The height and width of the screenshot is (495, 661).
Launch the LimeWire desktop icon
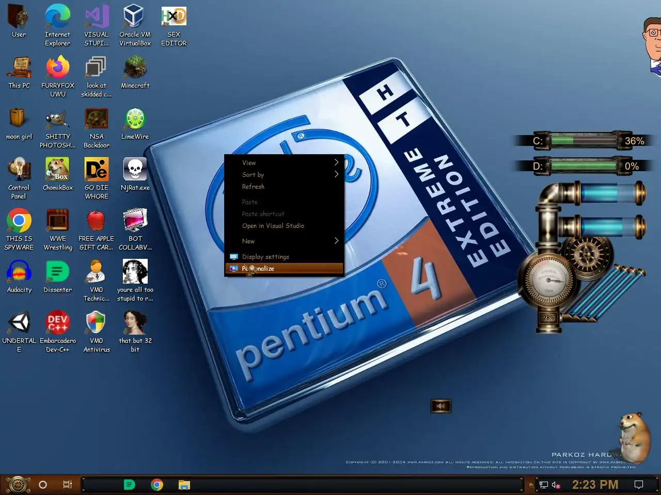coord(135,124)
